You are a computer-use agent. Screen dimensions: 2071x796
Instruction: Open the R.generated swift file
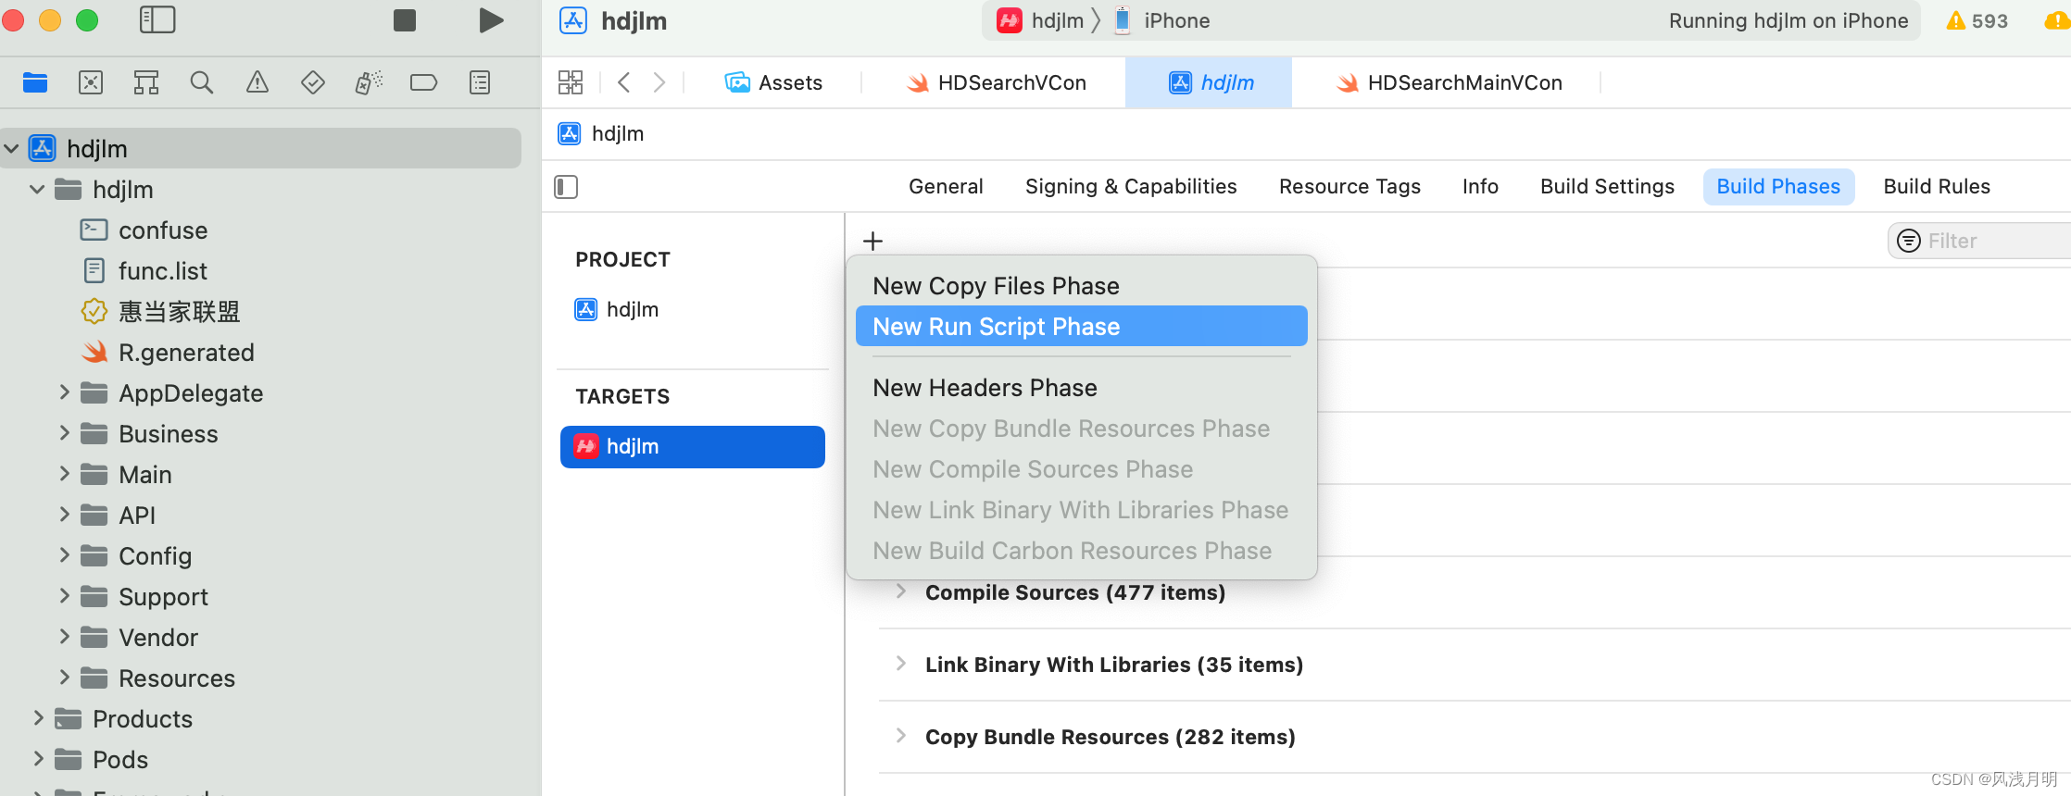click(x=168, y=352)
